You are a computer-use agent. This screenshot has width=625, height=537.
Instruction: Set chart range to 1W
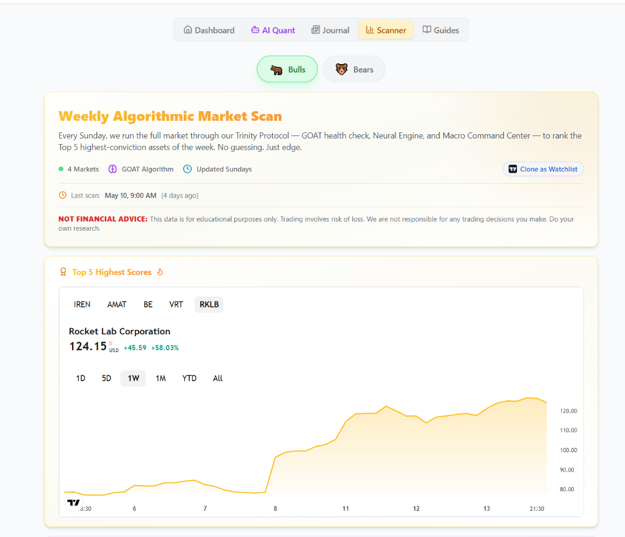click(x=133, y=378)
